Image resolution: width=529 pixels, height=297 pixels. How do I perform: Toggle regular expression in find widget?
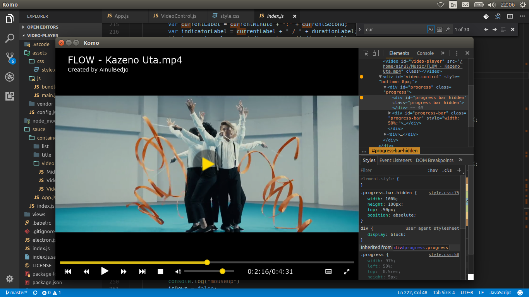448,29
